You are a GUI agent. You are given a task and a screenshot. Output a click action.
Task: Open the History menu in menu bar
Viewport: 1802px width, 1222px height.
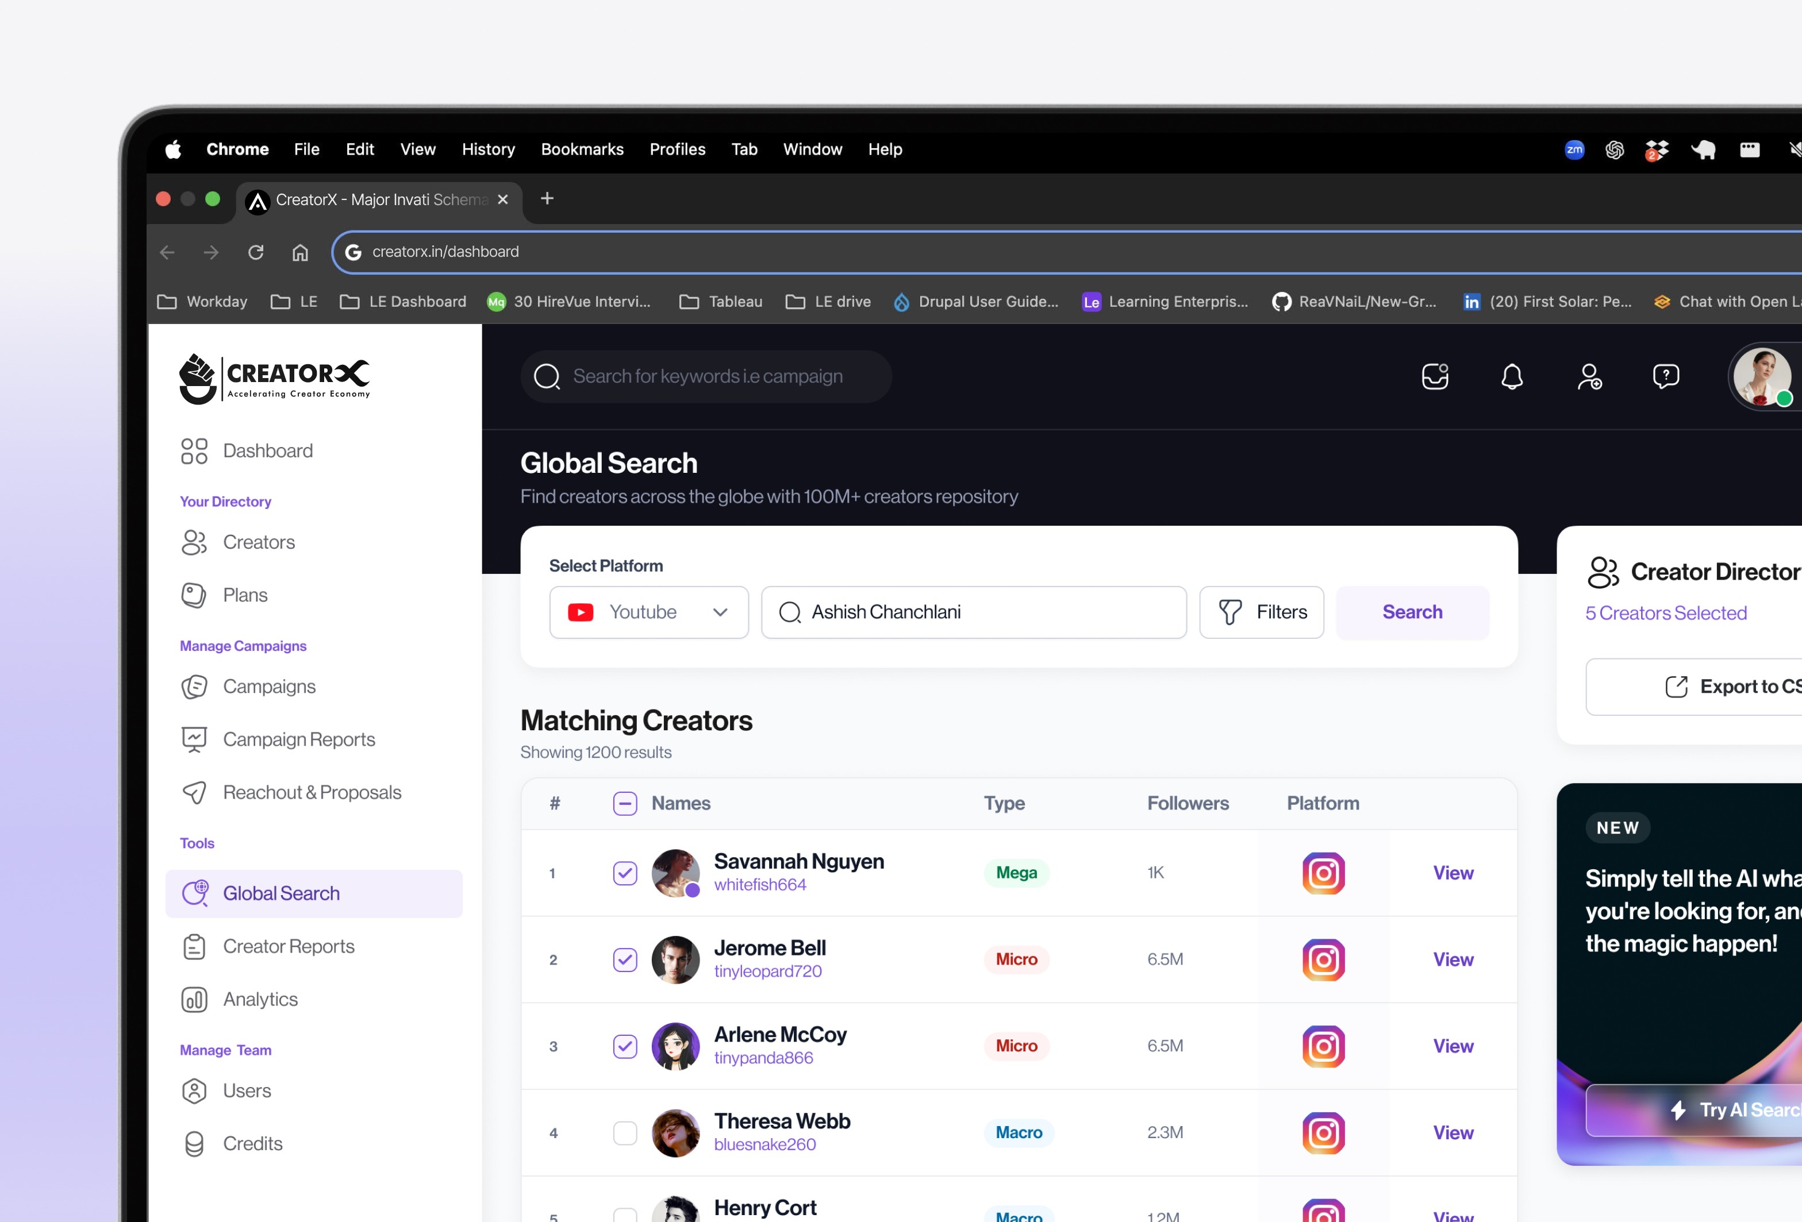coord(489,149)
